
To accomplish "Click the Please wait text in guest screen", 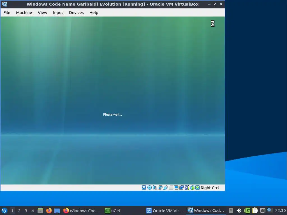I will (x=112, y=114).
